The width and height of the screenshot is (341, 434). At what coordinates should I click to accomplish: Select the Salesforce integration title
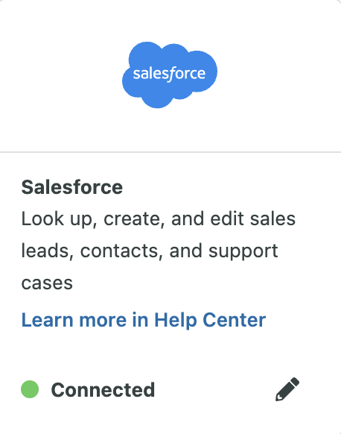(71, 187)
